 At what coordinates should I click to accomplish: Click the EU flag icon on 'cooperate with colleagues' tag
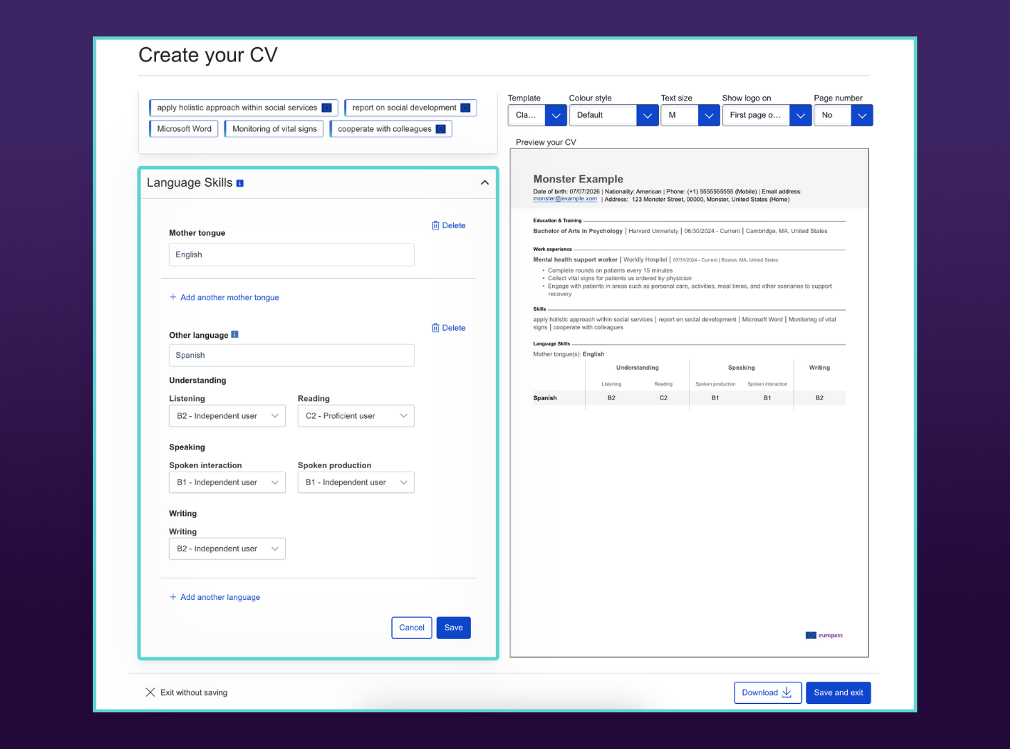click(440, 129)
